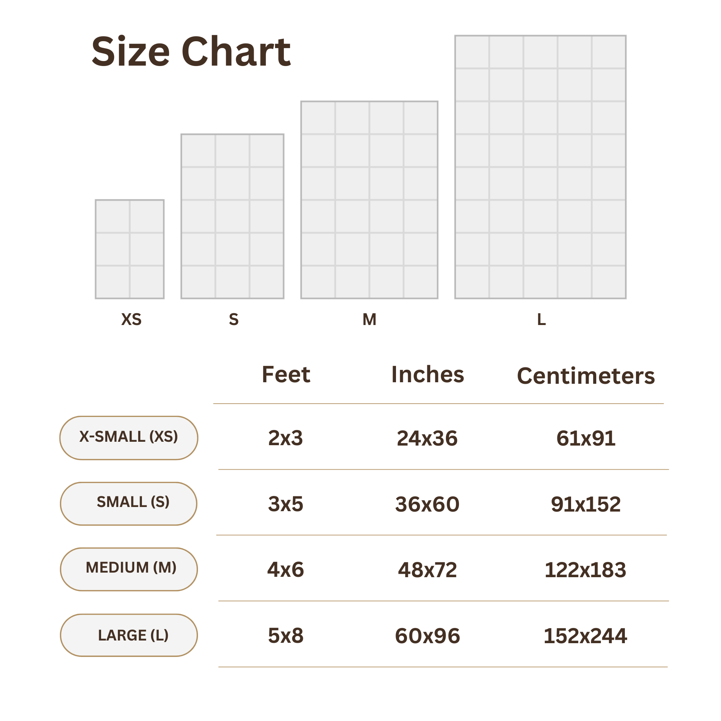The width and height of the screenshot is (721, 721).
Task: Select the SMALL (S) pill label
Action: 129,503
